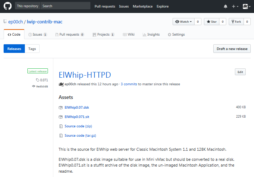Download ElWhip0.07.dsk
The height and width of the screenshot is (177, 254).
point(77,108)
